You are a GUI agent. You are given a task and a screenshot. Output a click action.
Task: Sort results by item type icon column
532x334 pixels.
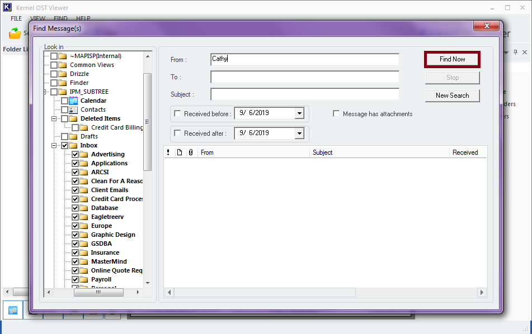point(180,152)
